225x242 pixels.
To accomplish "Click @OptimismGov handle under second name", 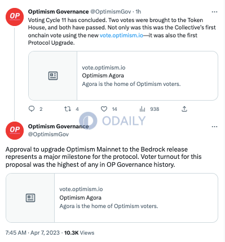I will 48,135.
